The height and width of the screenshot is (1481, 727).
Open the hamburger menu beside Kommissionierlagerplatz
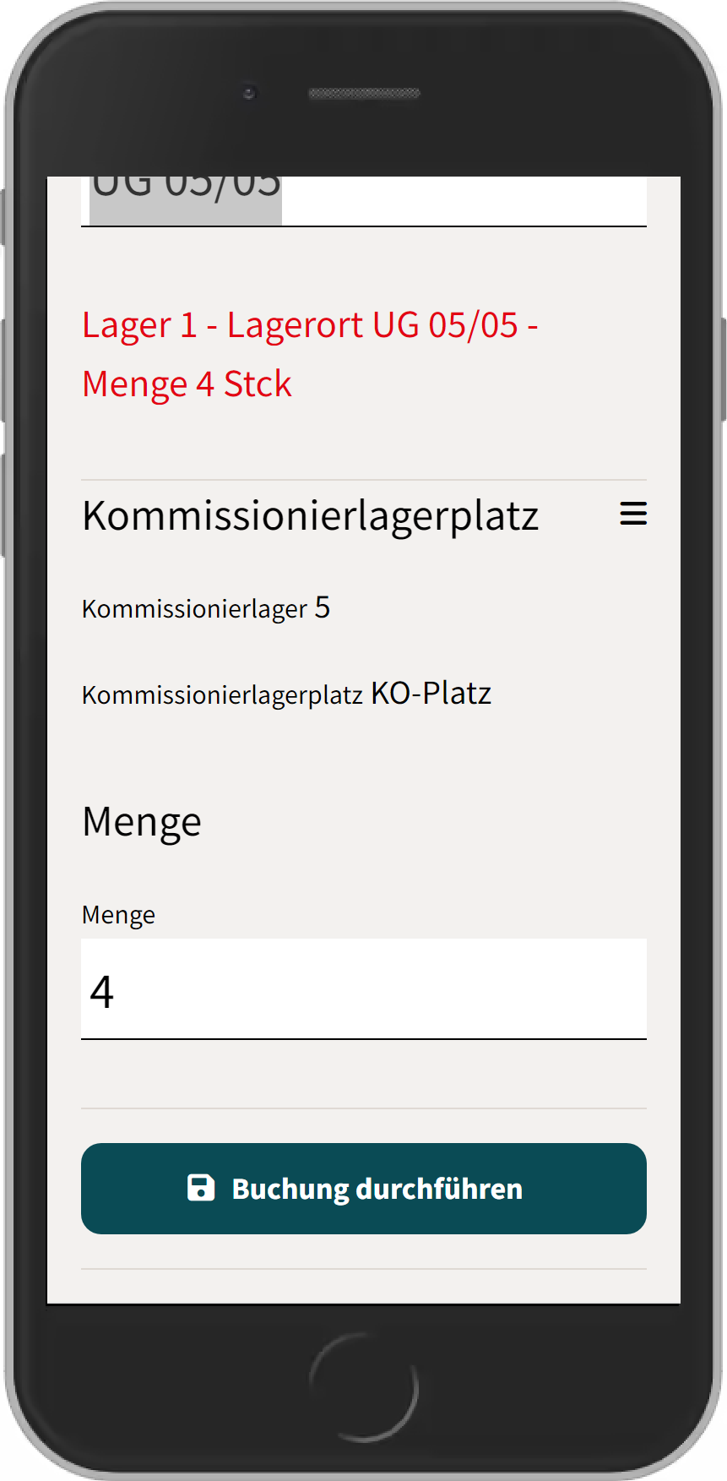click(633, 514)
